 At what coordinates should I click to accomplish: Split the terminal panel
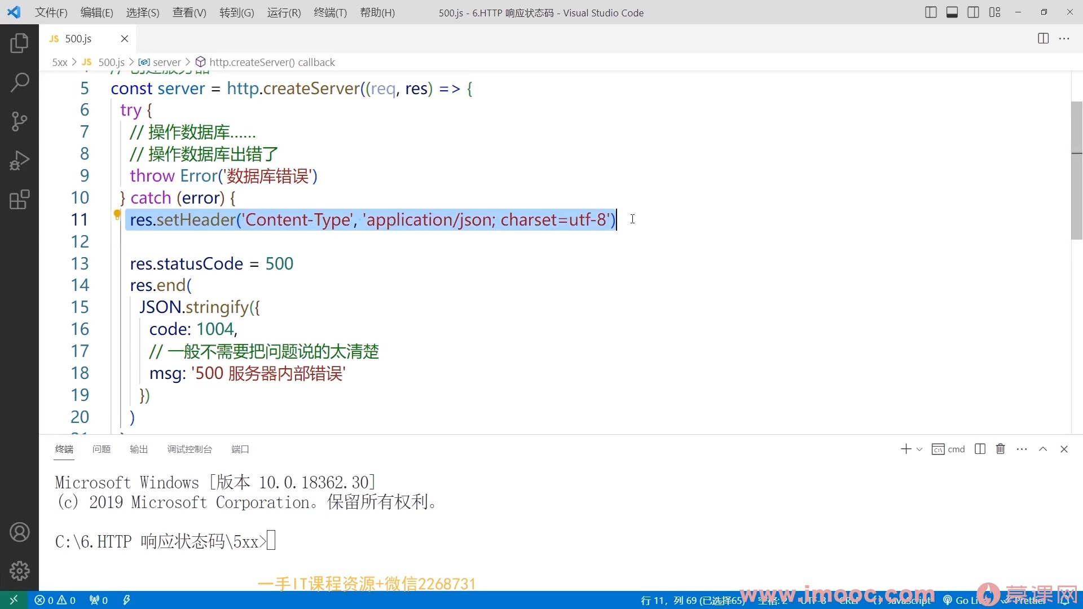coord(980,449)
